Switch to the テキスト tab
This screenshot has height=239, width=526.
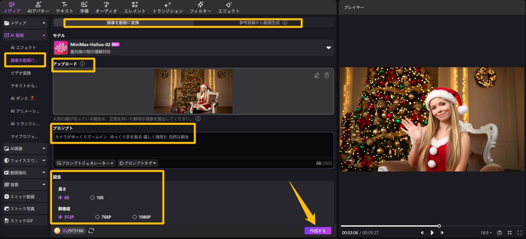point(64,7)
